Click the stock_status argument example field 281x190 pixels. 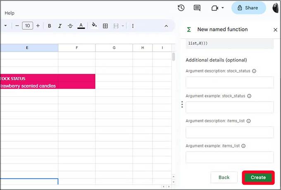(230, 107)
